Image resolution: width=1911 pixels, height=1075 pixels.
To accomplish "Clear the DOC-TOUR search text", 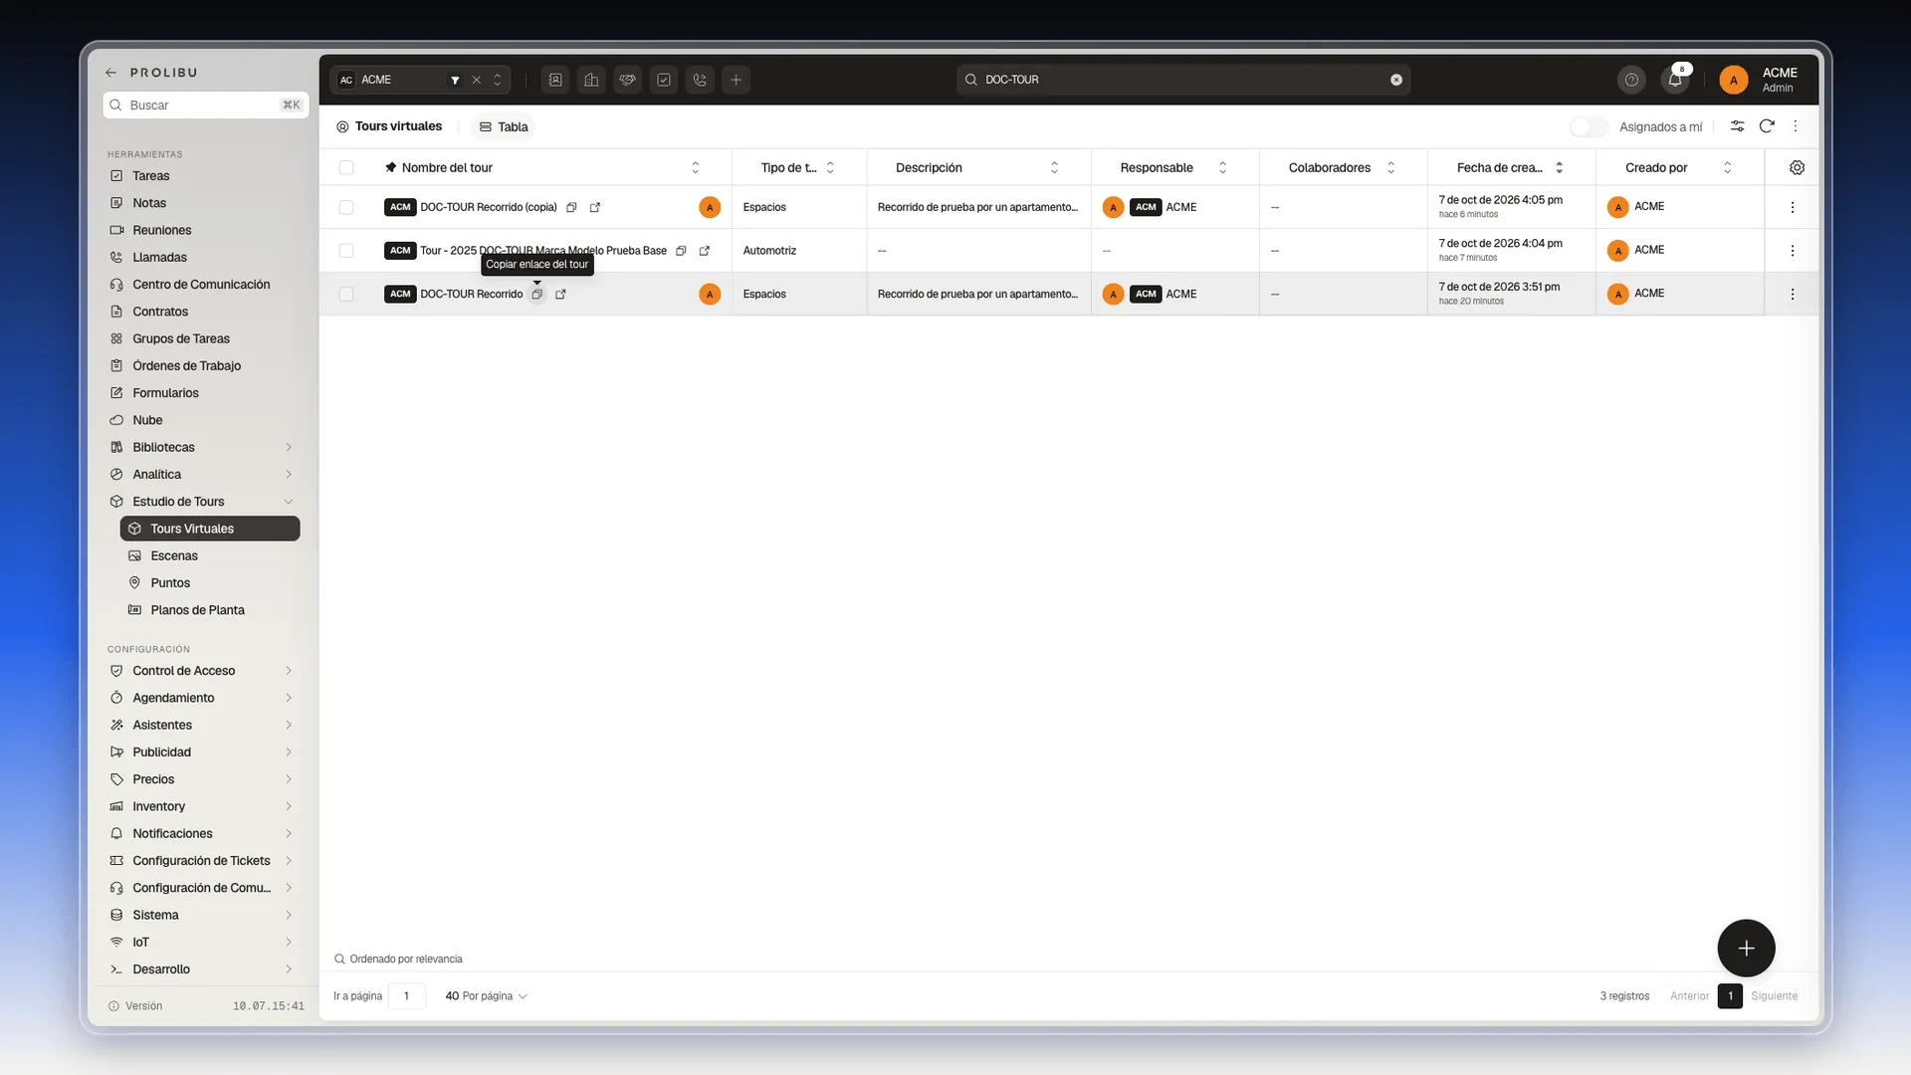I will pos(1396,80).
